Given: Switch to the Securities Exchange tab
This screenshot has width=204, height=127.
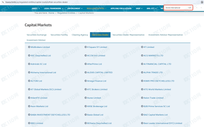Looking at the screenshot, I should click(36, 35).
